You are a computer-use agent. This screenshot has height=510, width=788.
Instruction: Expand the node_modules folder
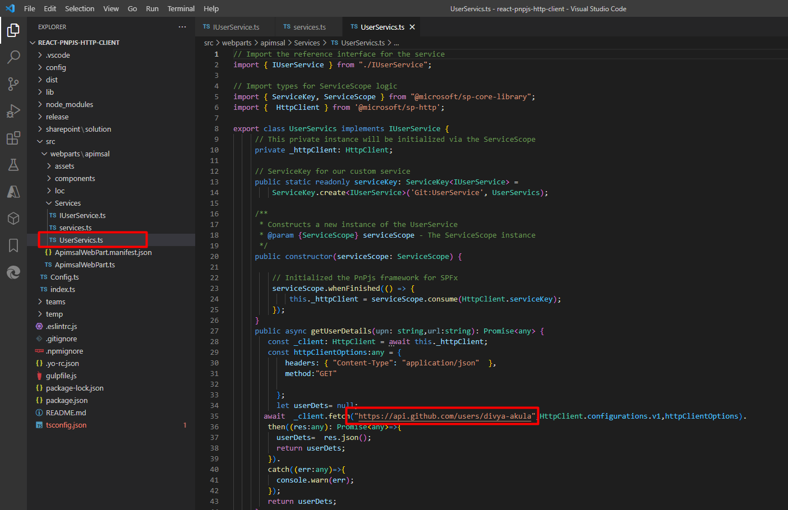(x=111, y=104)
